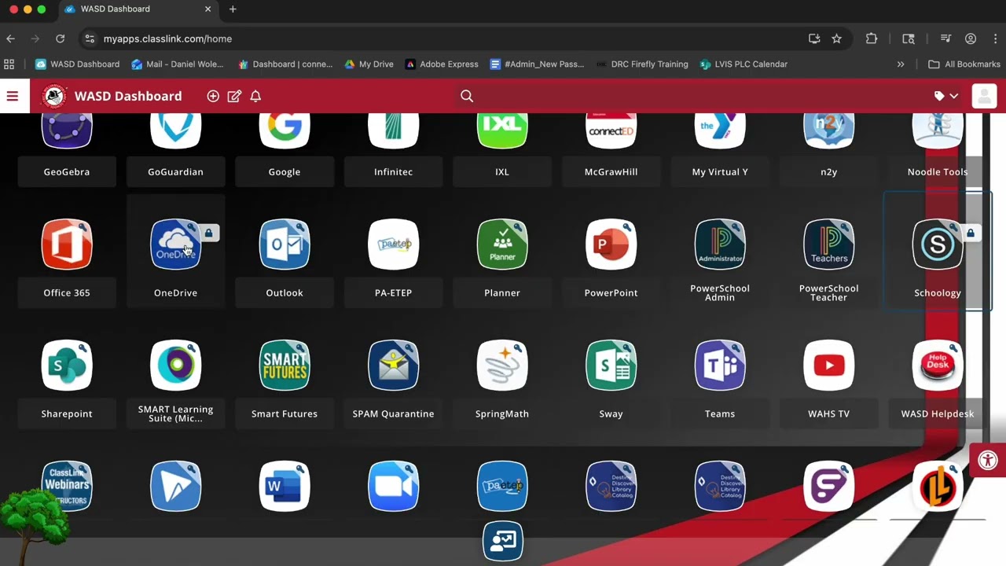The width and height of the screenshot is (1006, 566).
Task: Open the LVIS PLC Calendar bookmark
Action: tap(743, 64)
